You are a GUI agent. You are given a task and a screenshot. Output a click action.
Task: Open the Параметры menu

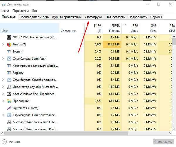click(x=21, y=11)
